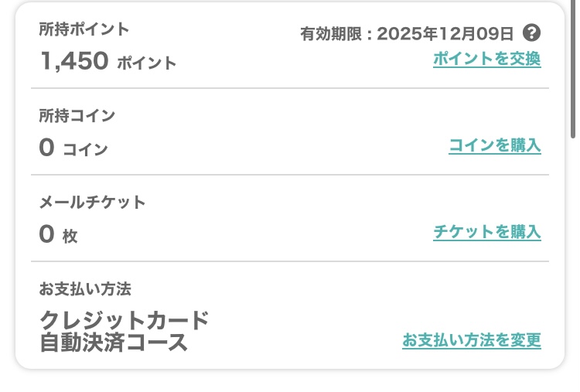Open the expiry date help question mark

531,33
